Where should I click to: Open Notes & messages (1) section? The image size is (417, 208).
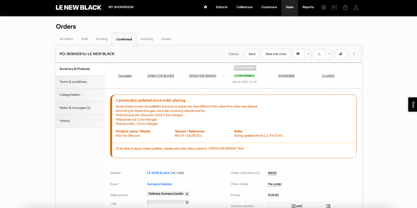pyautogui.click(x=81, y=108)
